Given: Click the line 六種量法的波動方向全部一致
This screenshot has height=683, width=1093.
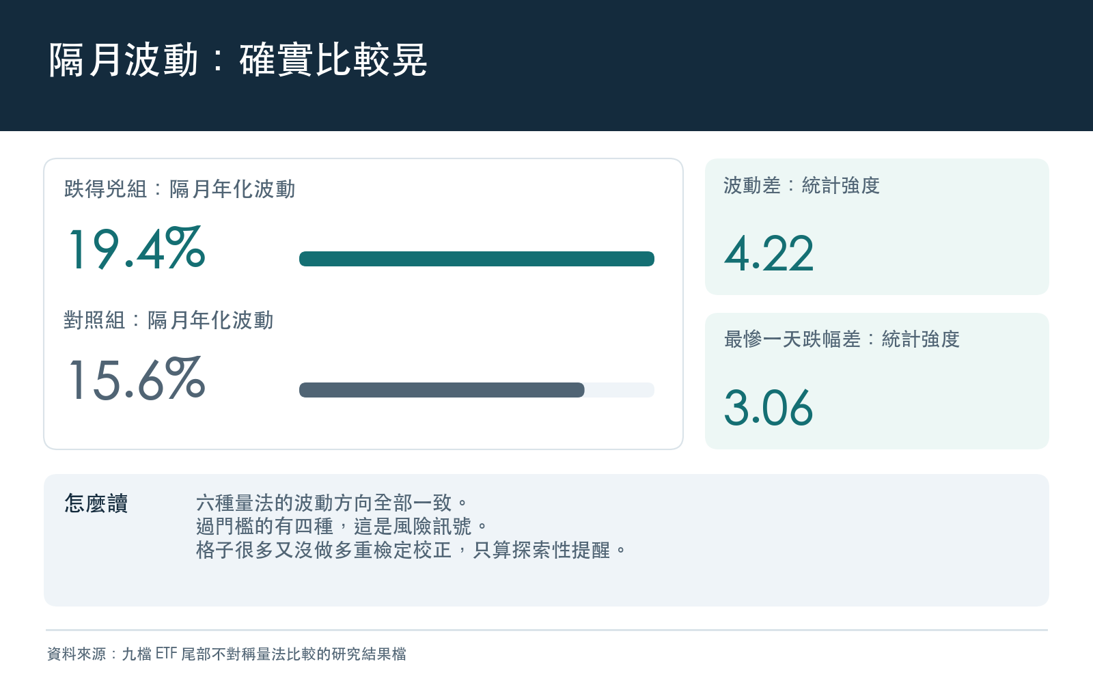Looking at the screenshot, I should (333, 503).
